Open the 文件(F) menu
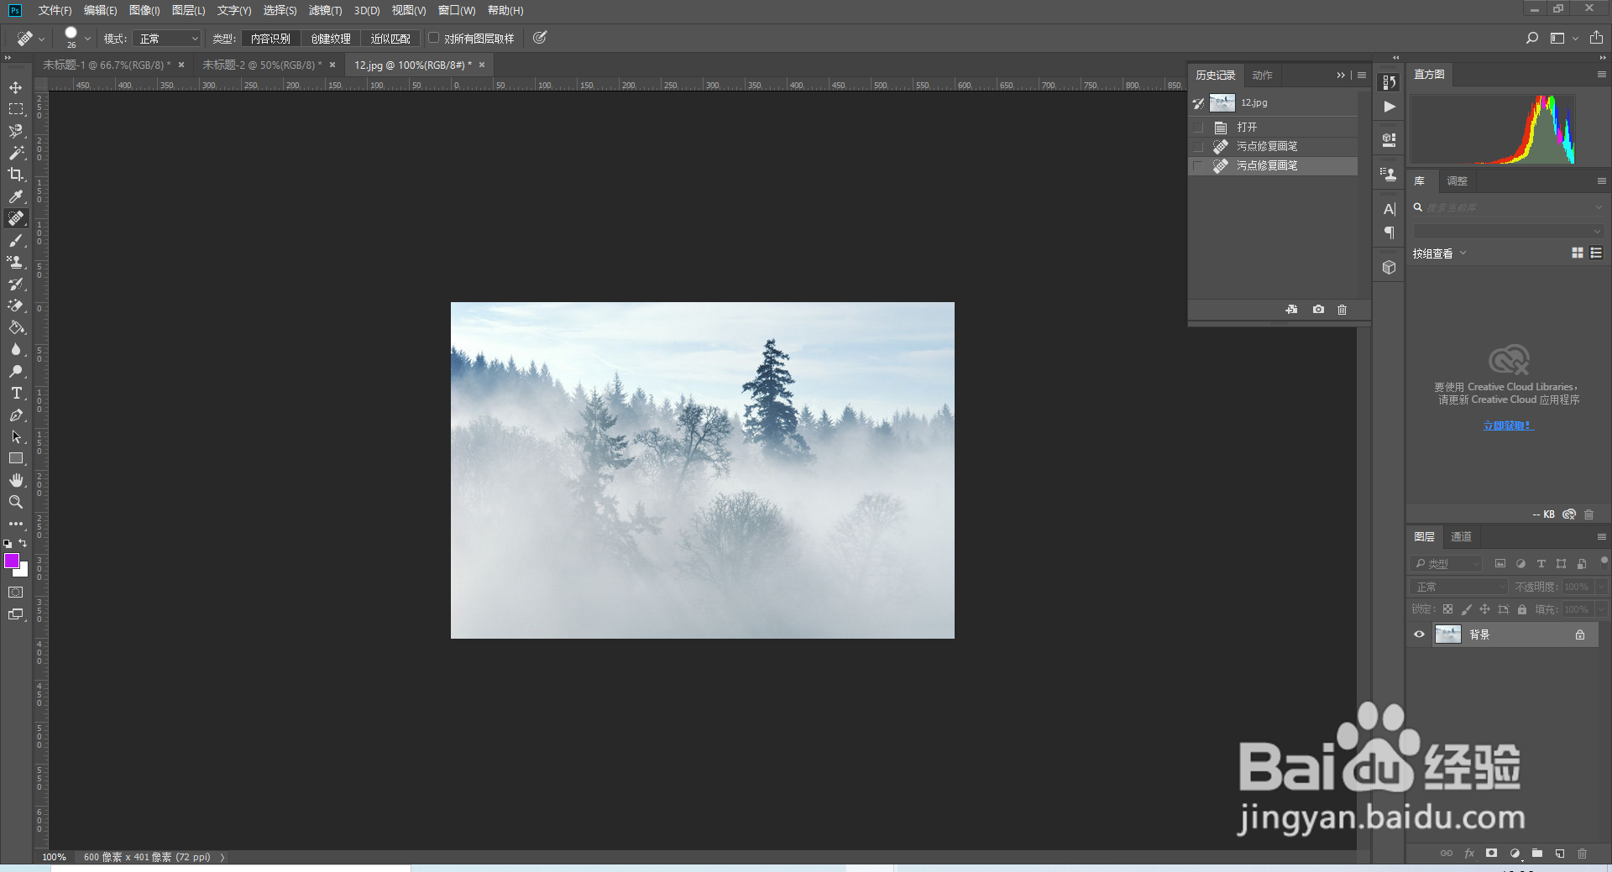 click(55, 10)
